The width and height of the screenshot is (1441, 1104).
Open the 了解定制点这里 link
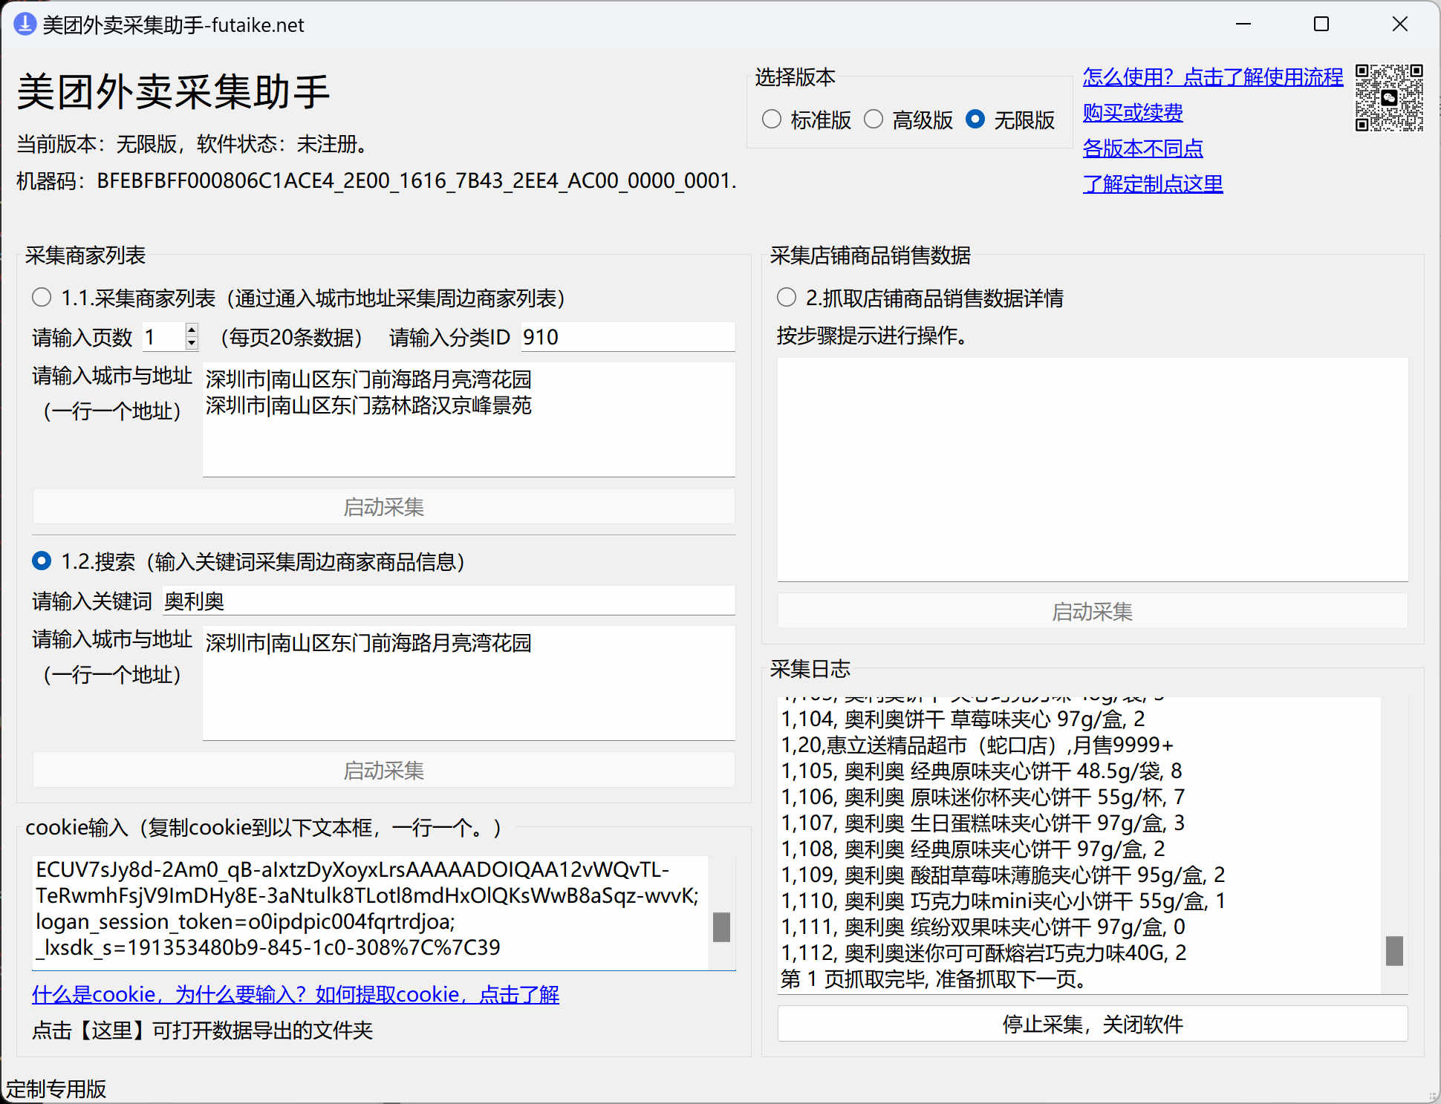coord(1153,184)
